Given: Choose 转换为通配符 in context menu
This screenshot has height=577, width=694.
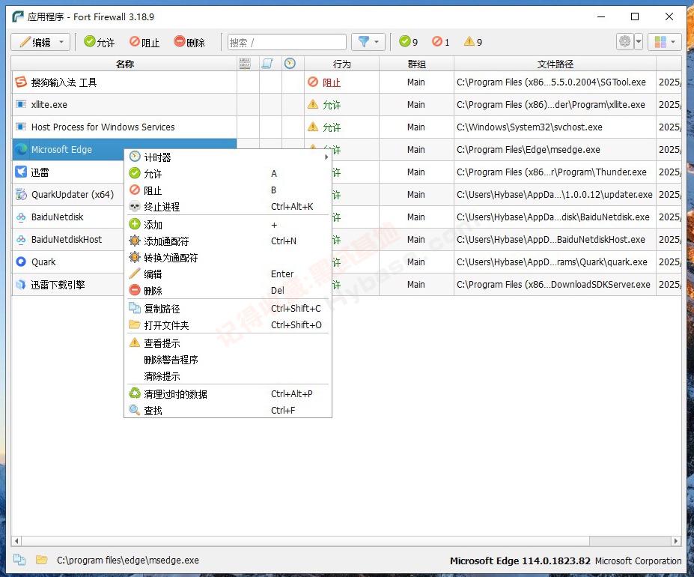Looking at the screenshot, I should 228,258.
